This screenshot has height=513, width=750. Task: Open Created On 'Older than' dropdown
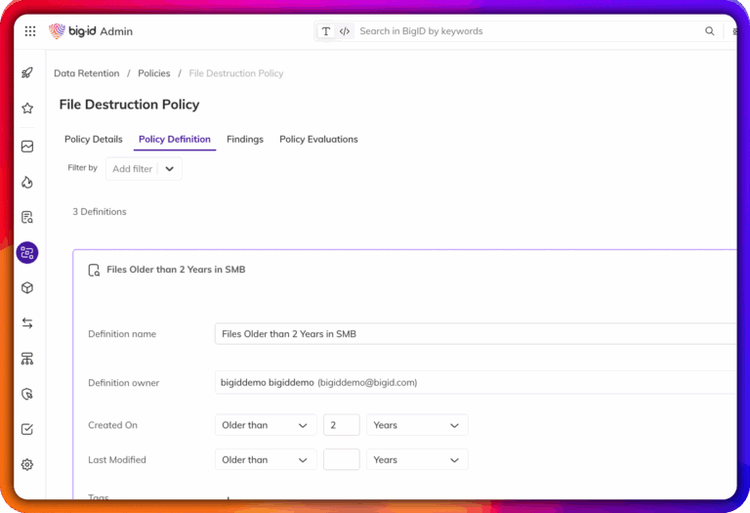[265, 426]
